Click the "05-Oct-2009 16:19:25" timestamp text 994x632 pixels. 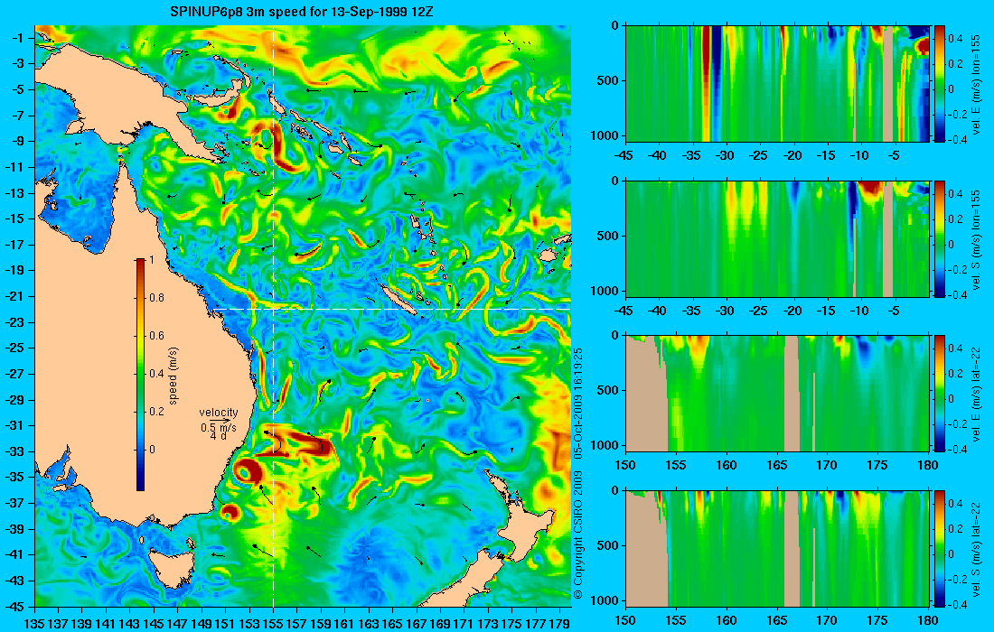click(x=577, y=403)
